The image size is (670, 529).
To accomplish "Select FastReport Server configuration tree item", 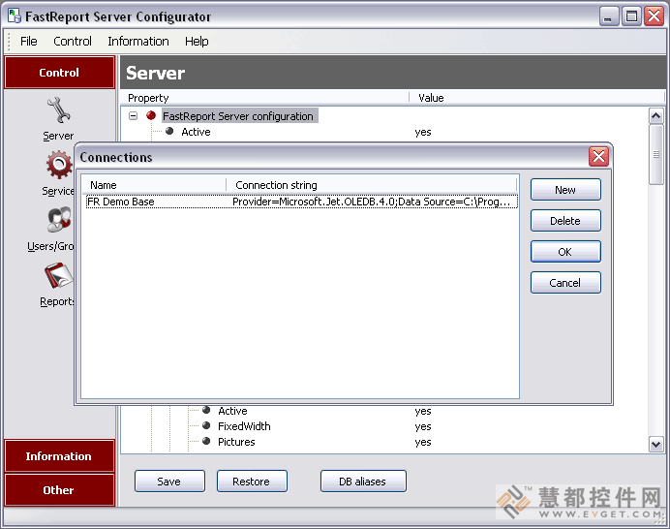I will (x=238, y=116).
